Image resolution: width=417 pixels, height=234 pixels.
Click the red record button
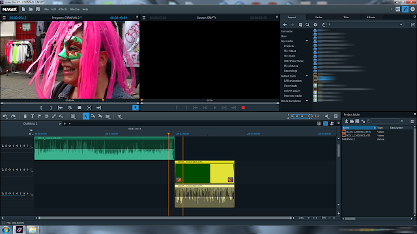(243, 108)
